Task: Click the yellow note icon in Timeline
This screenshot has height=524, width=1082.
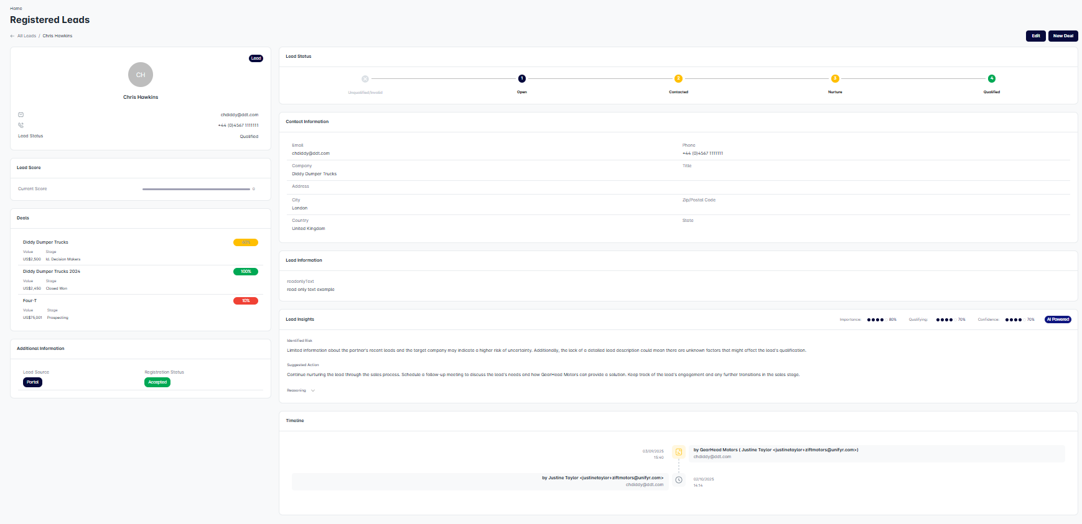Action: pos(679,452)
